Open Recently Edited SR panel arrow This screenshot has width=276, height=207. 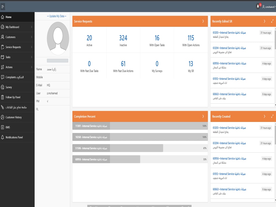coord(264,21)
